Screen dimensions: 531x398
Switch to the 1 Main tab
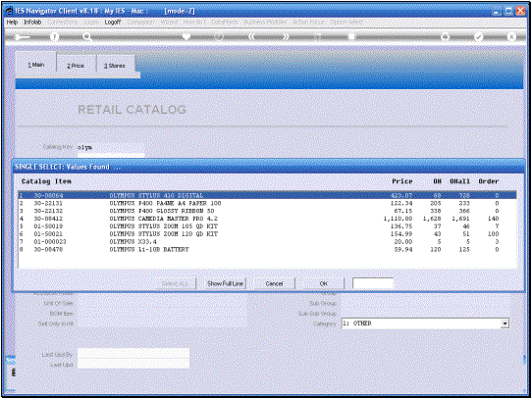(x=36, y=65)
